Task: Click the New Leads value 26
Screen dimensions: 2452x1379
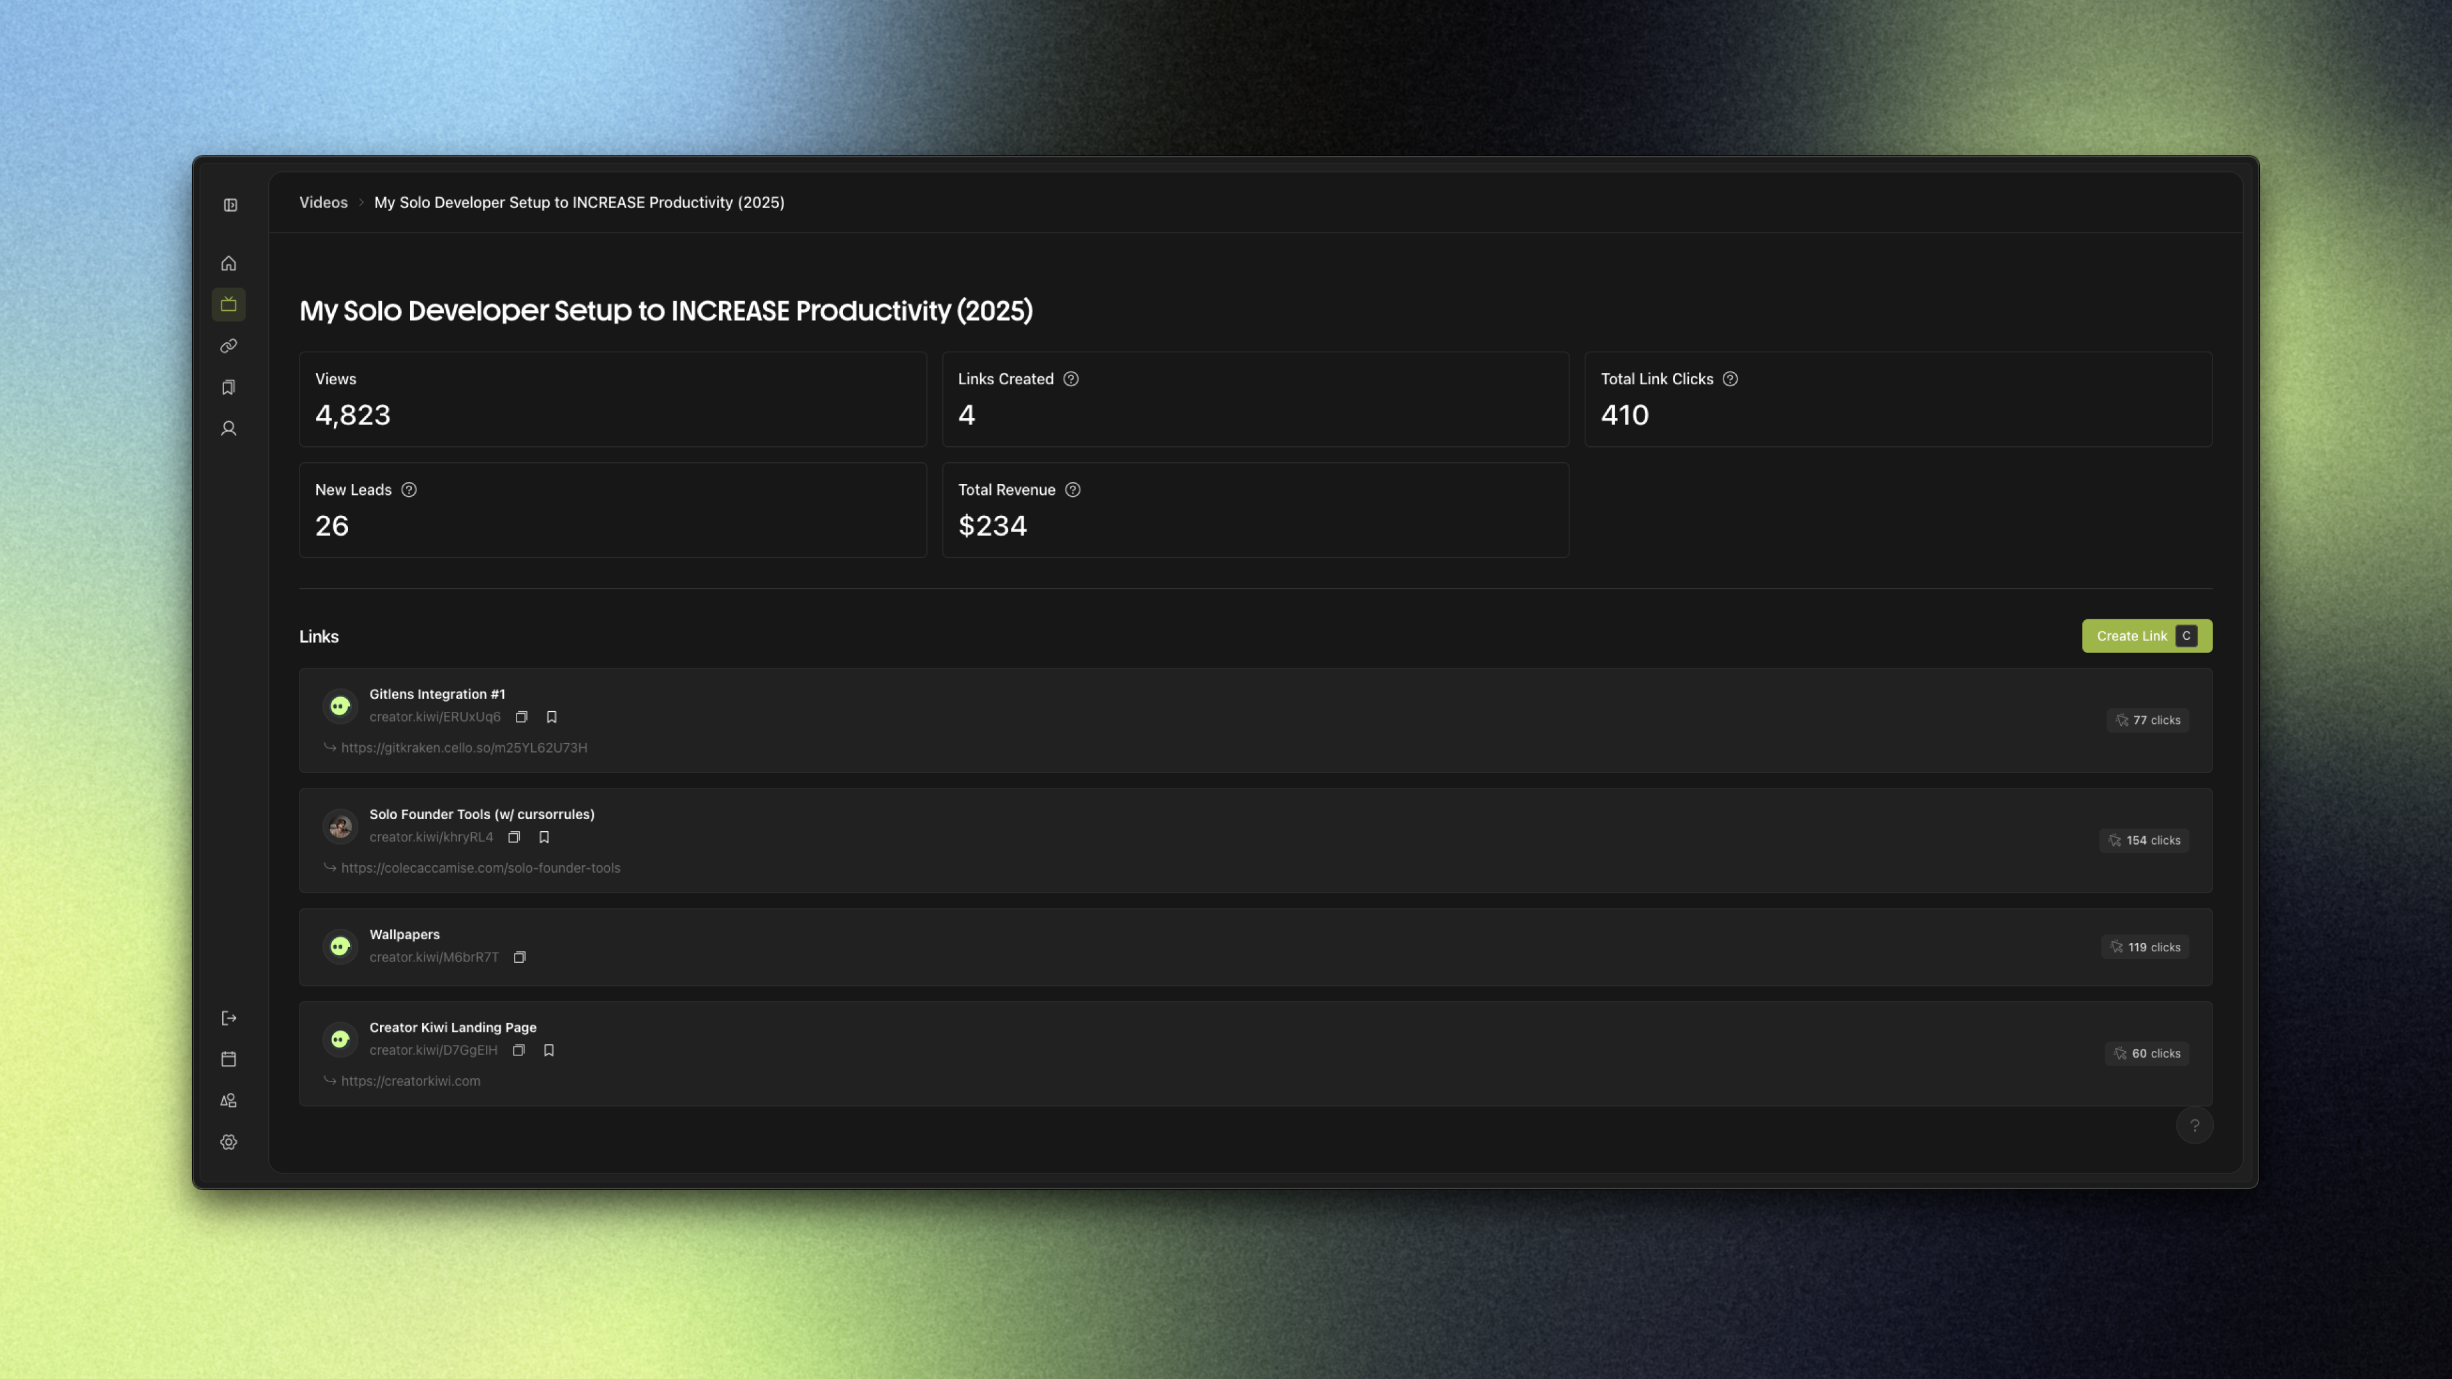Action: [x=332, y=526]
